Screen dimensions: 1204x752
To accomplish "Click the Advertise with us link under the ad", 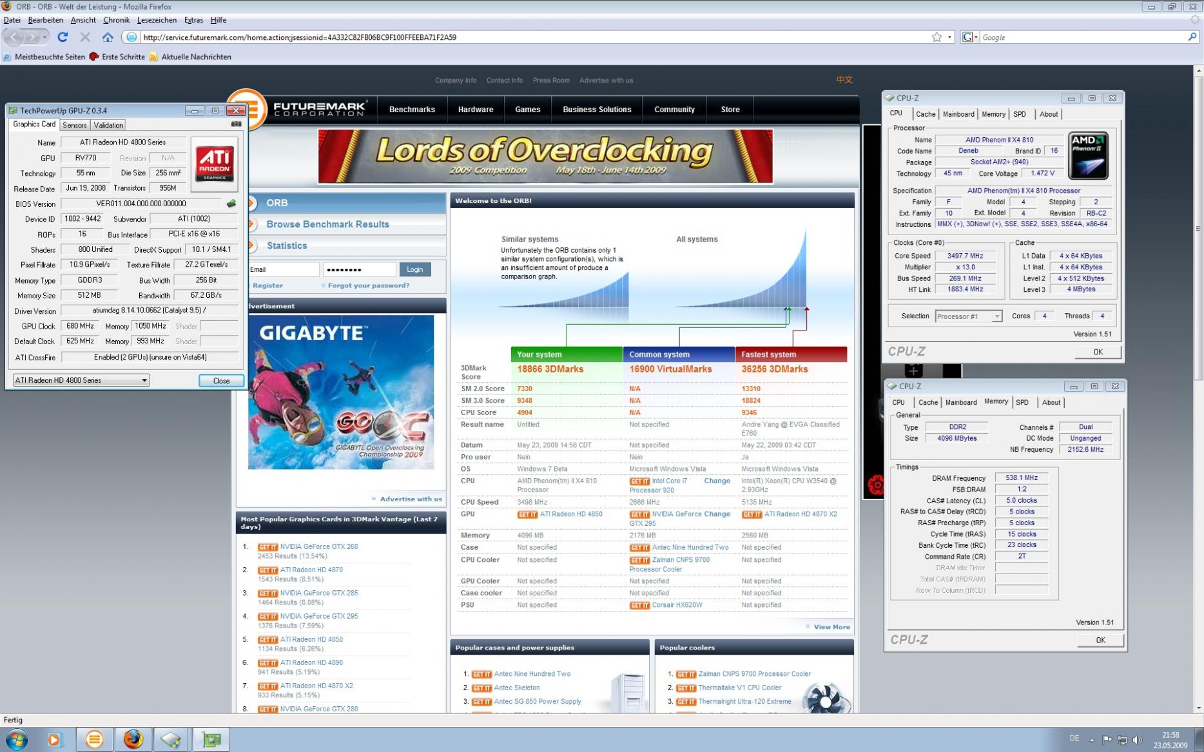I will (x=411, y=499).
